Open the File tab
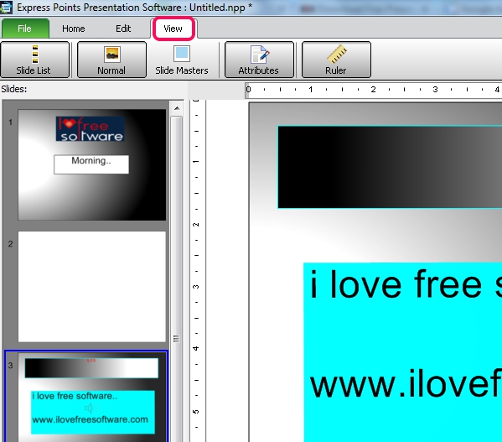Image resolution: width=502 pixels, height=442 pixels. [x=25, y=29]
